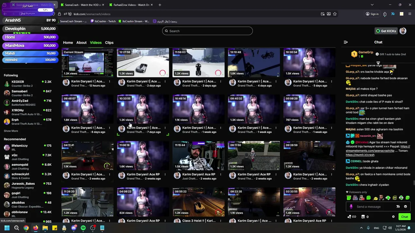Viewport: 415px width, 233px height.
Task: Open options menu for 6 days ago video
Action: (x=110, y=128)
